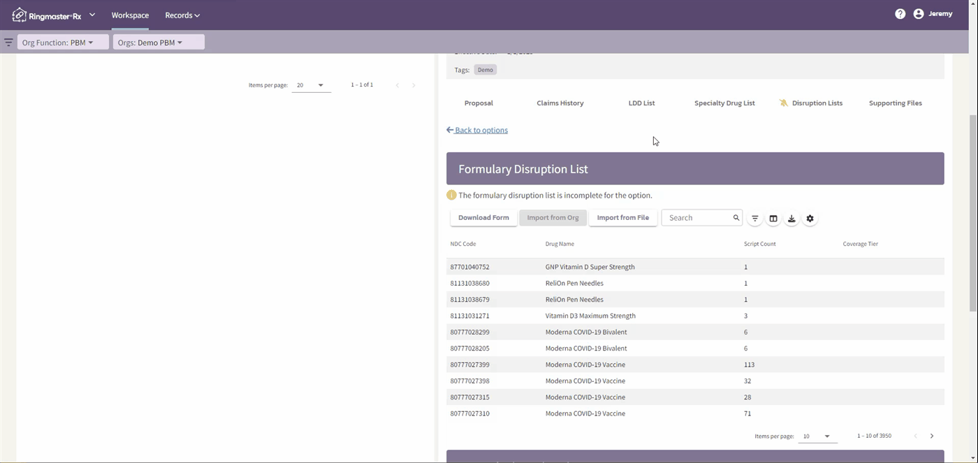Go to the next page of the disruption list

932,436
